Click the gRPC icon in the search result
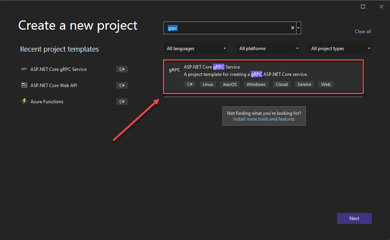The image size is (390, 240). click(175, 70)
